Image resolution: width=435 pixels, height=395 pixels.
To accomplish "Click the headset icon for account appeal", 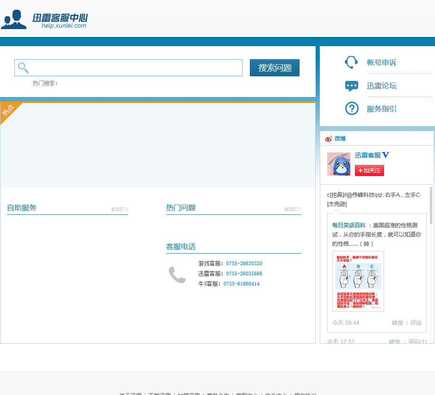I will tap(351, 62).
